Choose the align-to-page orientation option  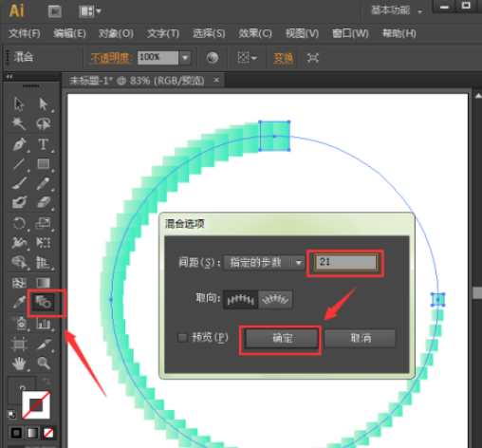pyautogui.click(x=241, y=299)
